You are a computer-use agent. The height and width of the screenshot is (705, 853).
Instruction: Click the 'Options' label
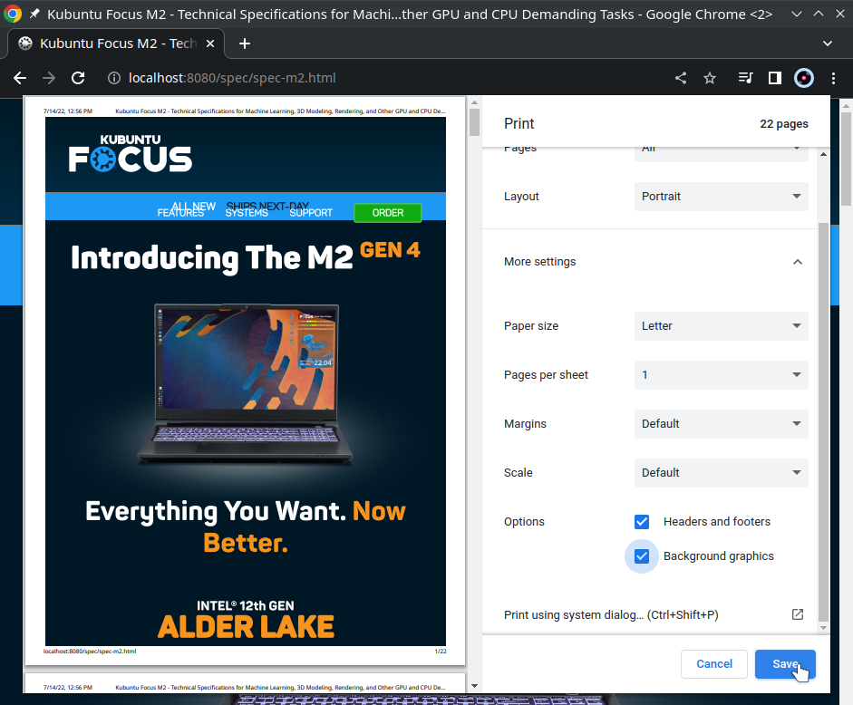tap(524, 522)
